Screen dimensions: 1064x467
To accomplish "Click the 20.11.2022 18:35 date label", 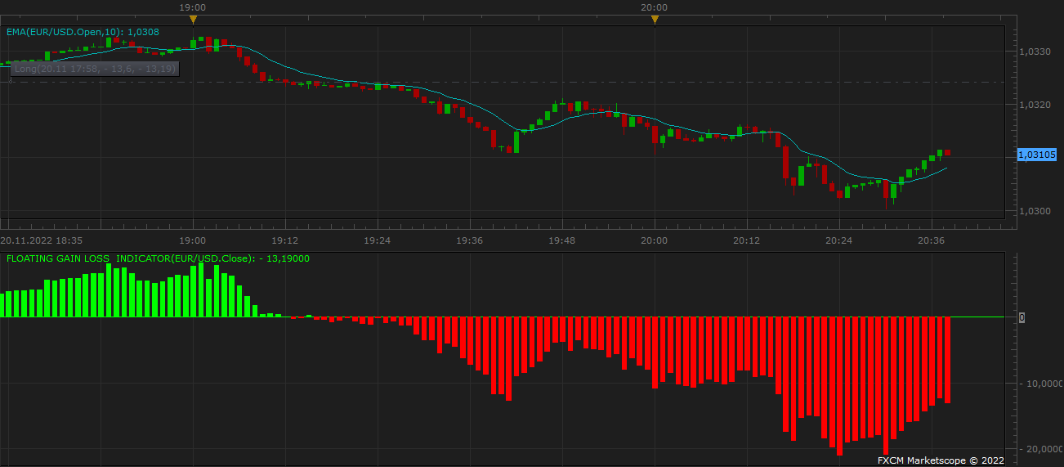I will [42, 240].
